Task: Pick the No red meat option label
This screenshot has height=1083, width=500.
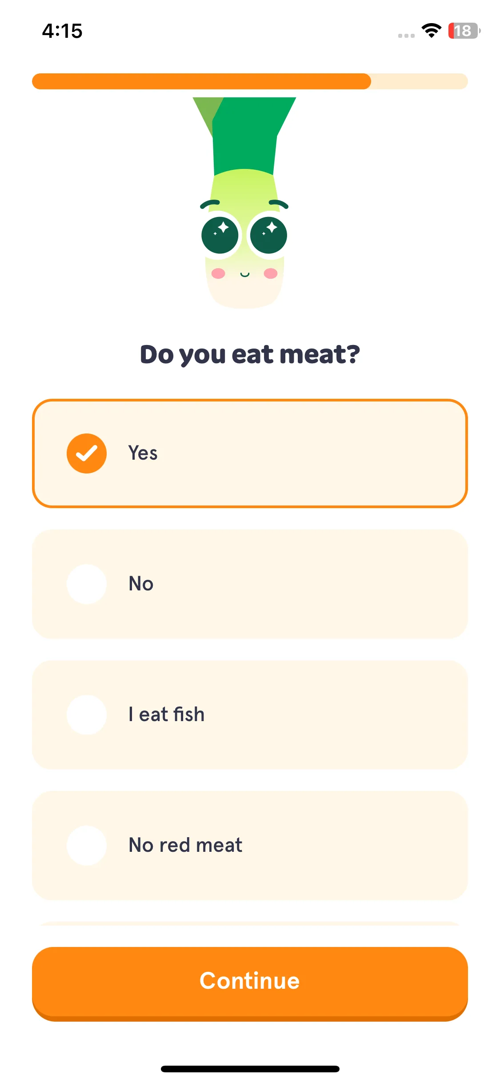Action: tap(185, 845)
